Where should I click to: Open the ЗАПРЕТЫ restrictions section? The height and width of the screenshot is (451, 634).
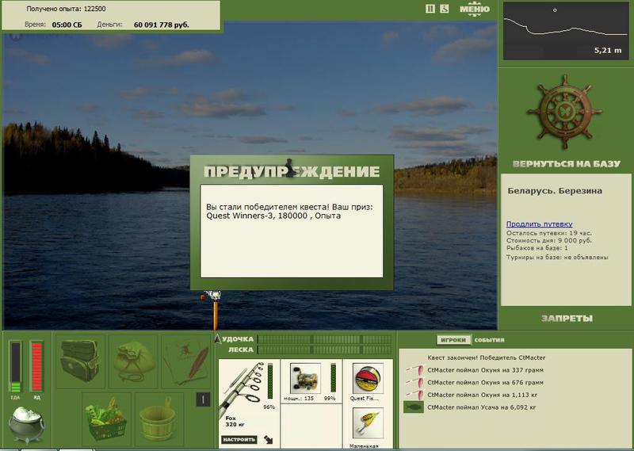click(x=567, y=319)
